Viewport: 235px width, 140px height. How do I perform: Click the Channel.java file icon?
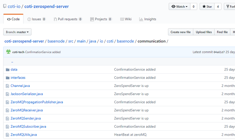(x=8, y=86)
